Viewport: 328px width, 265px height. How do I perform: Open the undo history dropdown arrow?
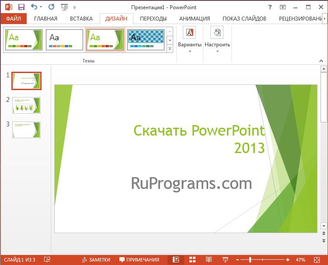[41, 7]
